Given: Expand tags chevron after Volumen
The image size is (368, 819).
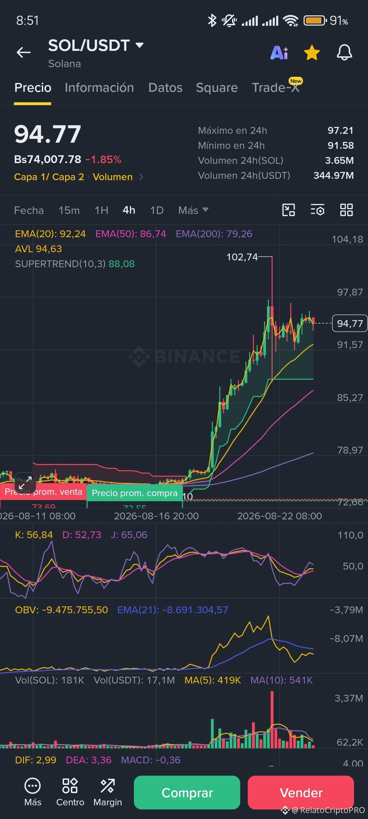Looking at the screenshot, I should (141, 177).
